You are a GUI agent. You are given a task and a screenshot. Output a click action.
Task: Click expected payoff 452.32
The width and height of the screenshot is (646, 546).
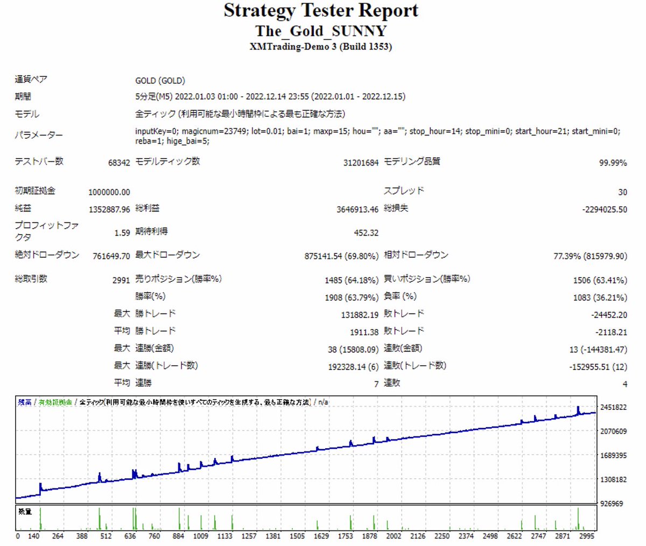click(366, 233)
